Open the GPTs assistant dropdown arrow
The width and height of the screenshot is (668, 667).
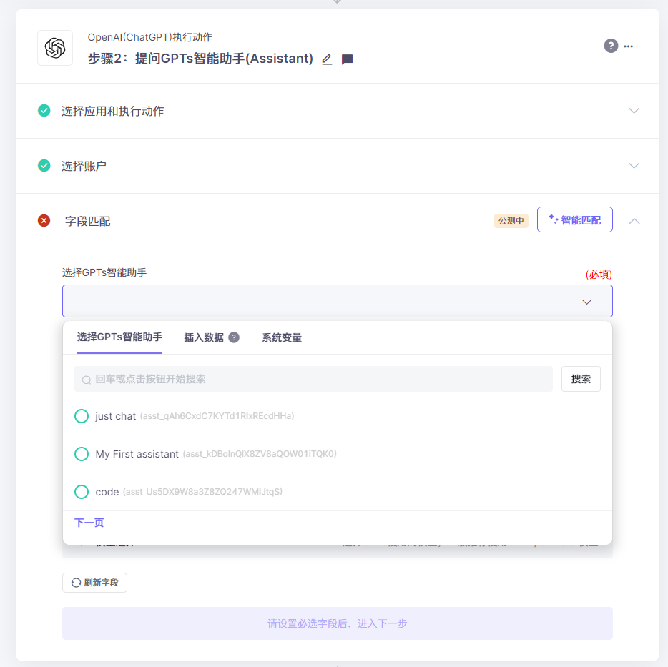586,301
